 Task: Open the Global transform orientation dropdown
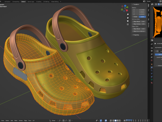54,121
